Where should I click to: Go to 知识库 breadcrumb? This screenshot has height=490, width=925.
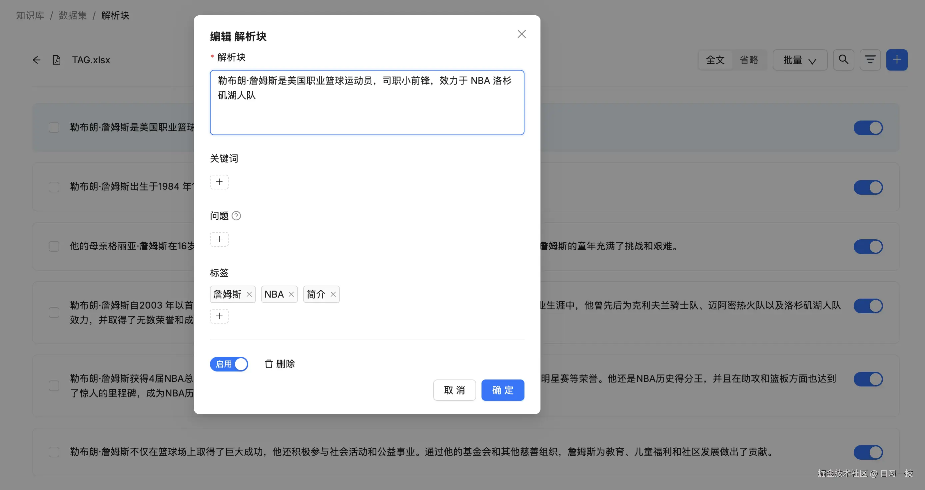pos(30,15)
